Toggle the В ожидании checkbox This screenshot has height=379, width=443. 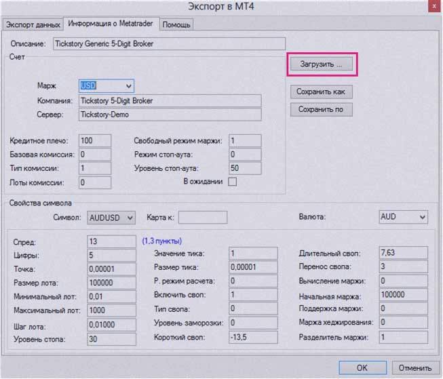pyautogui.click(x=233, y=182)
